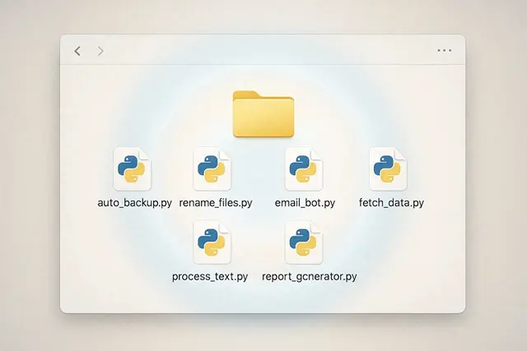Image resolution: width=527 pixels, height=351 pixels.
Task: Click the fetch_data.py file name label
Action: click(392, 203)
